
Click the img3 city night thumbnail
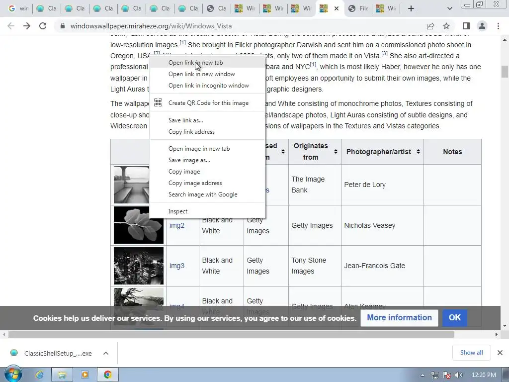[139, 266]
